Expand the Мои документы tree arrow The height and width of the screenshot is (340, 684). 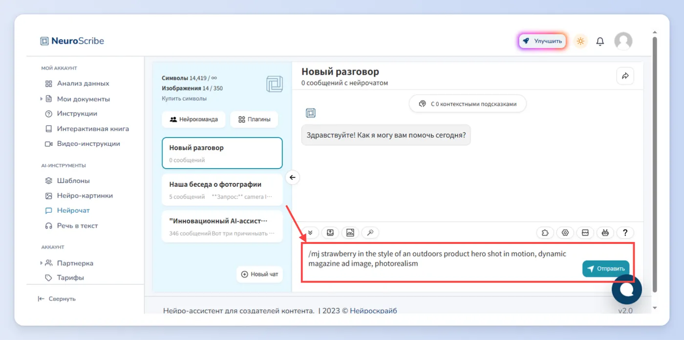click(42, 99)
